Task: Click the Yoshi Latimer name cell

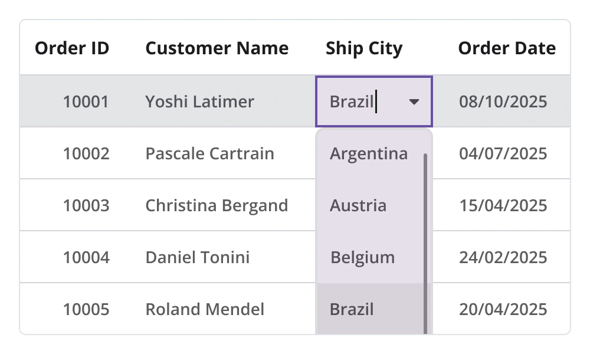Action: coord(199,102)
